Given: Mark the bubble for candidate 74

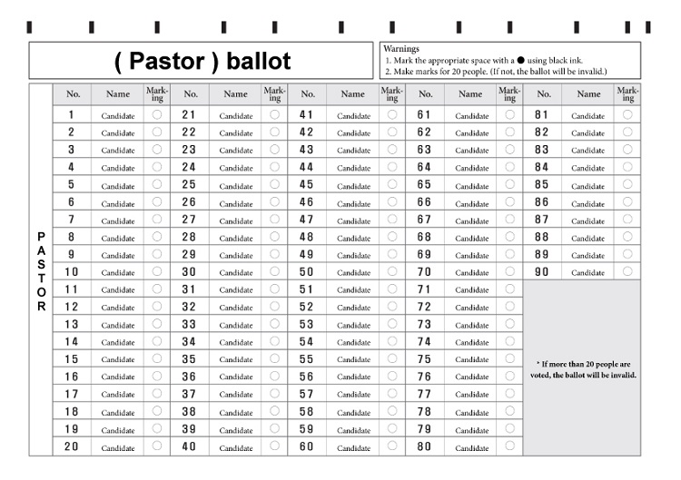Looking at the screenshot, I should (x=509, y=341).
